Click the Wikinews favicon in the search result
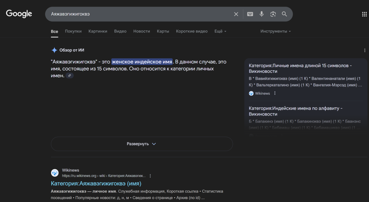 click(x=55, y=173)
